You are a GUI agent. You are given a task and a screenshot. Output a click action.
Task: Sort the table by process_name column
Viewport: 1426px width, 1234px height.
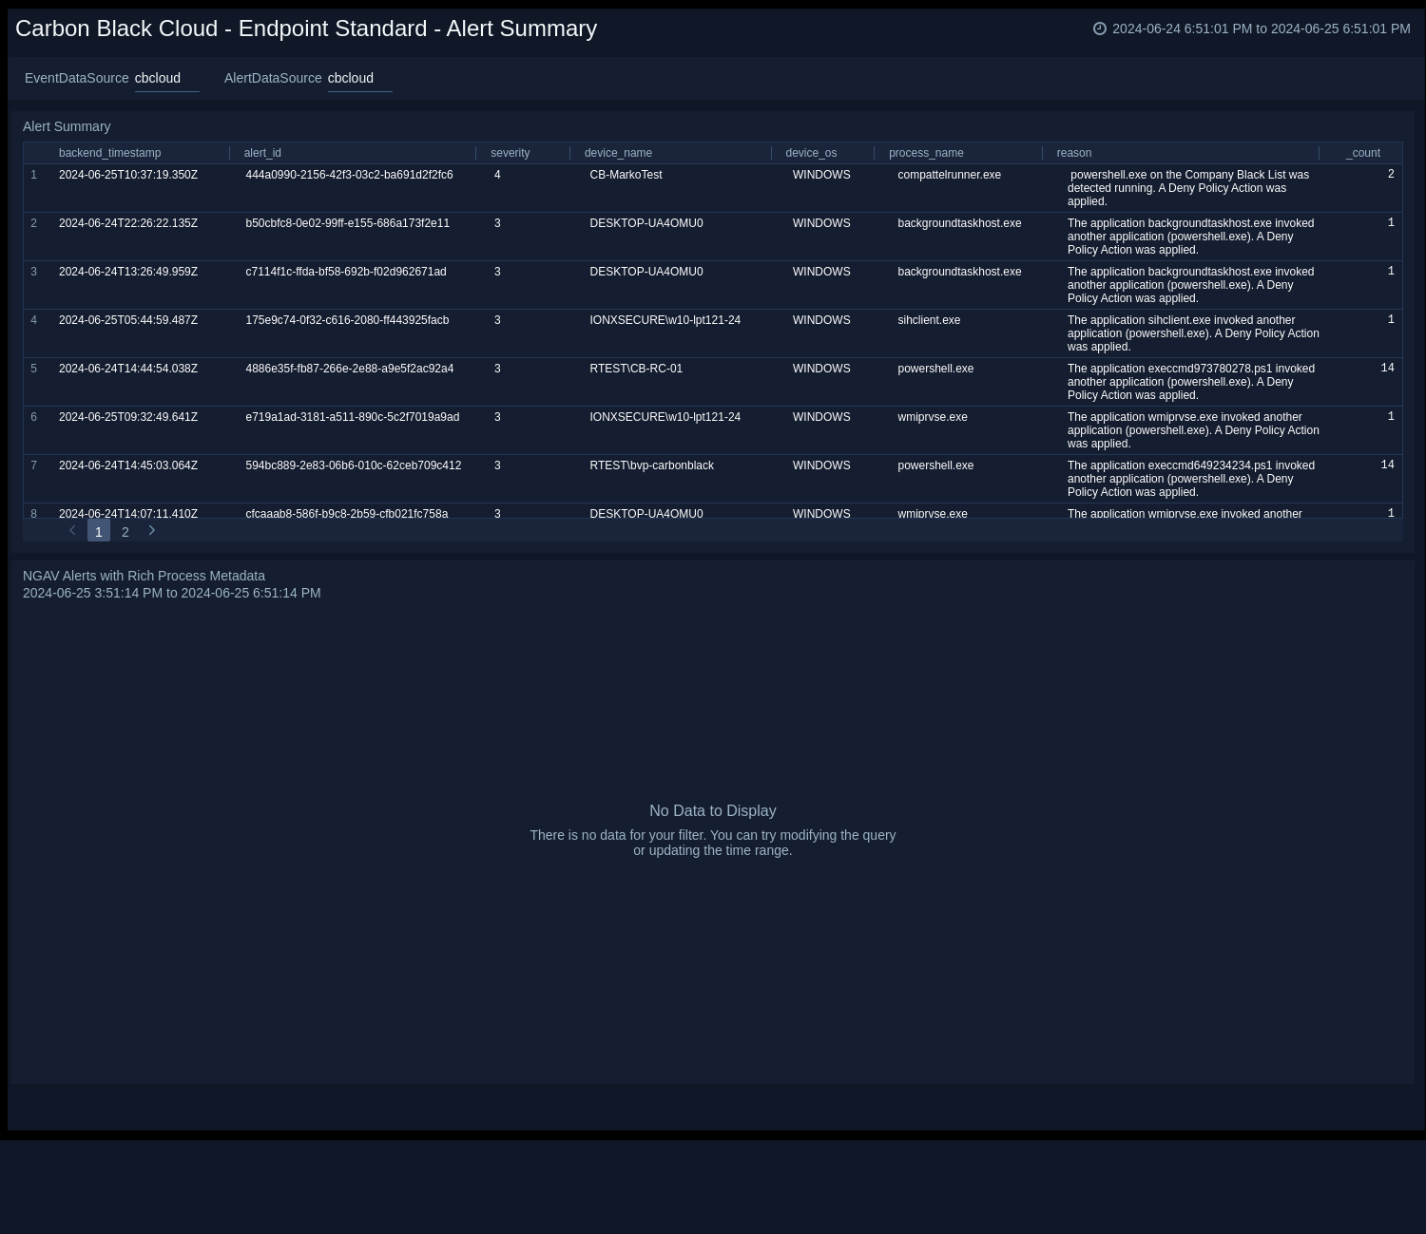pos(926,153)
